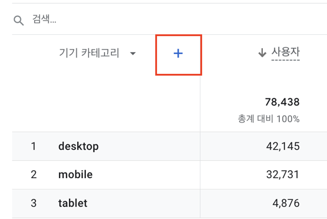Select the desktop row label
Screen dimensions: 327x219
pos(78,146)
